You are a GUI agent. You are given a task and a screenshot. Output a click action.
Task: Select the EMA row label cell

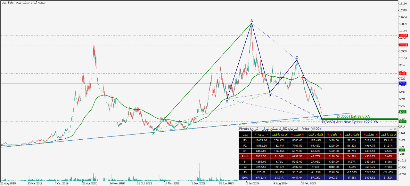(x=245, y=177)
